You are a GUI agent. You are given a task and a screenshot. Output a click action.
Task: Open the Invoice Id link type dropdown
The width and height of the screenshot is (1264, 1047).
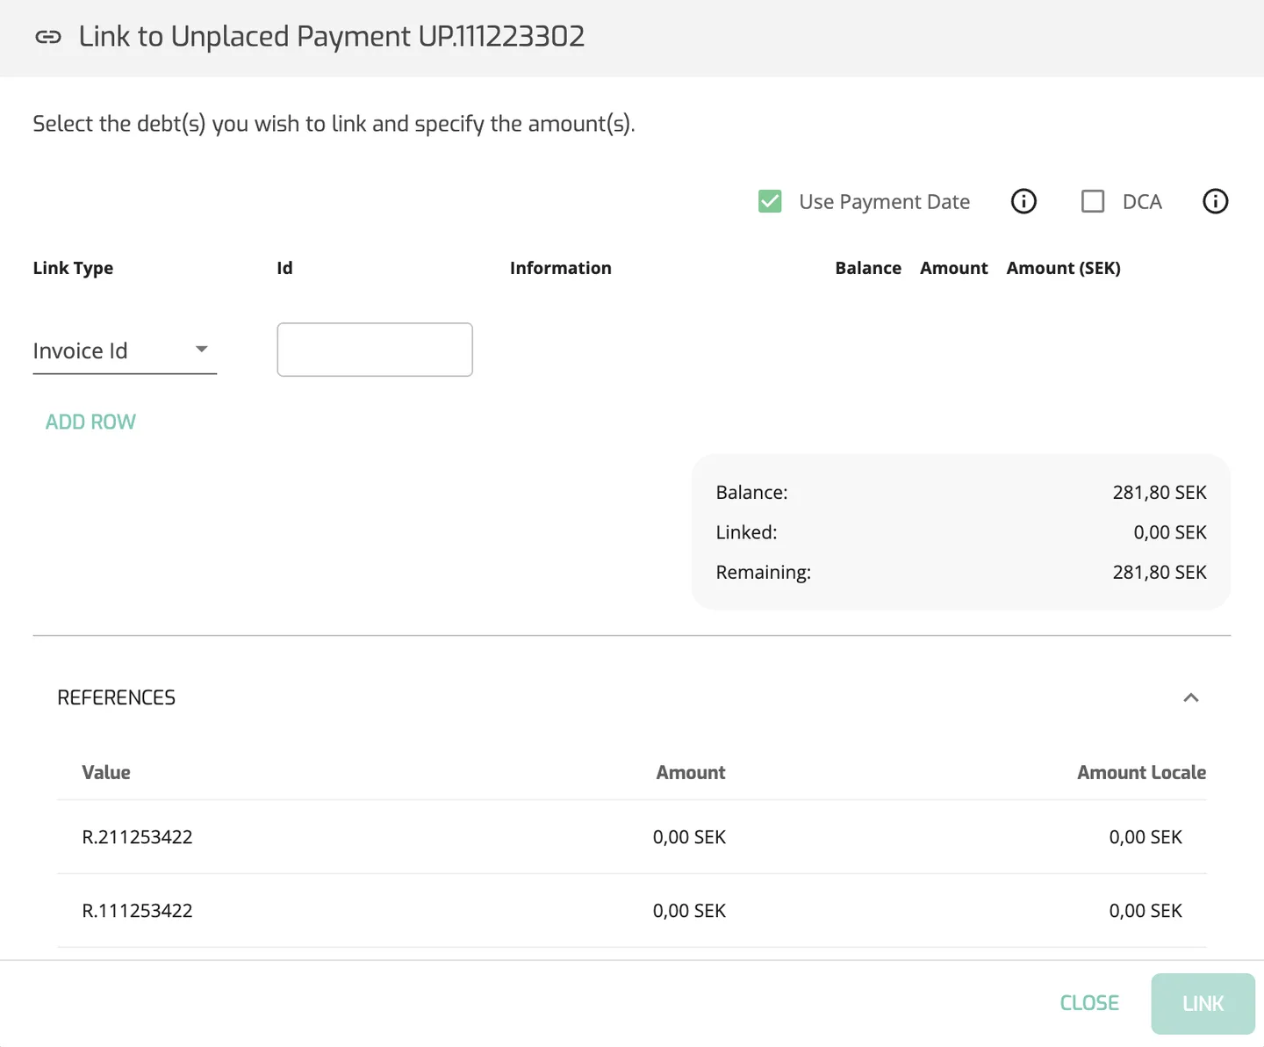click(x=125, y=350)
